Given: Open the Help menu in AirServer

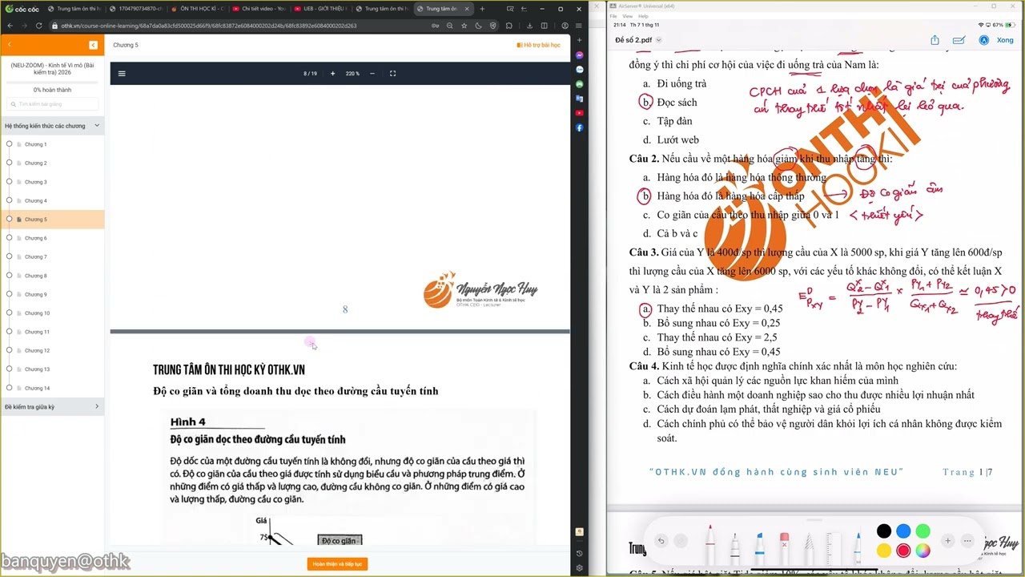Looking at the screenshot, I should [643, 16].
